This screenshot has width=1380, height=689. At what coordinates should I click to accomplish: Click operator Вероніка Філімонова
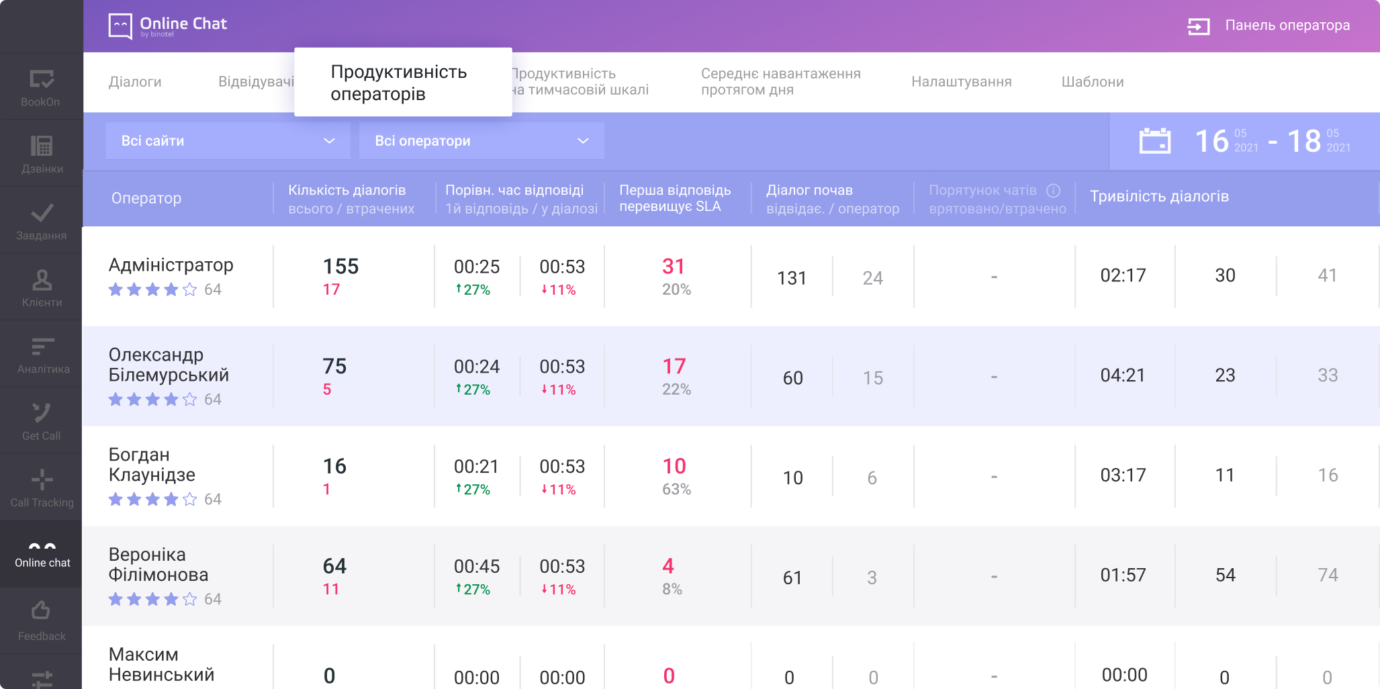[158, 565]
